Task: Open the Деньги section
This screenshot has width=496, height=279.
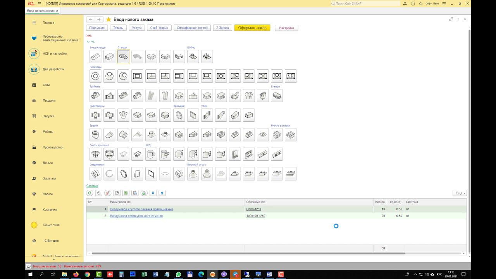Action: pos(48,163)
